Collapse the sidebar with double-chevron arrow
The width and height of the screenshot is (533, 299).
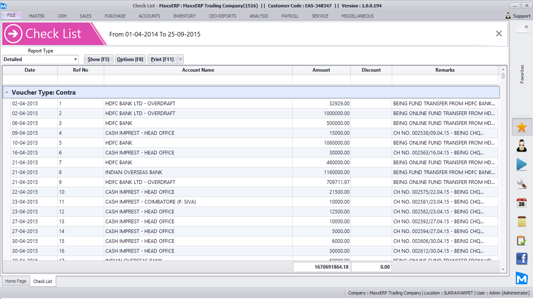point(526,27)
